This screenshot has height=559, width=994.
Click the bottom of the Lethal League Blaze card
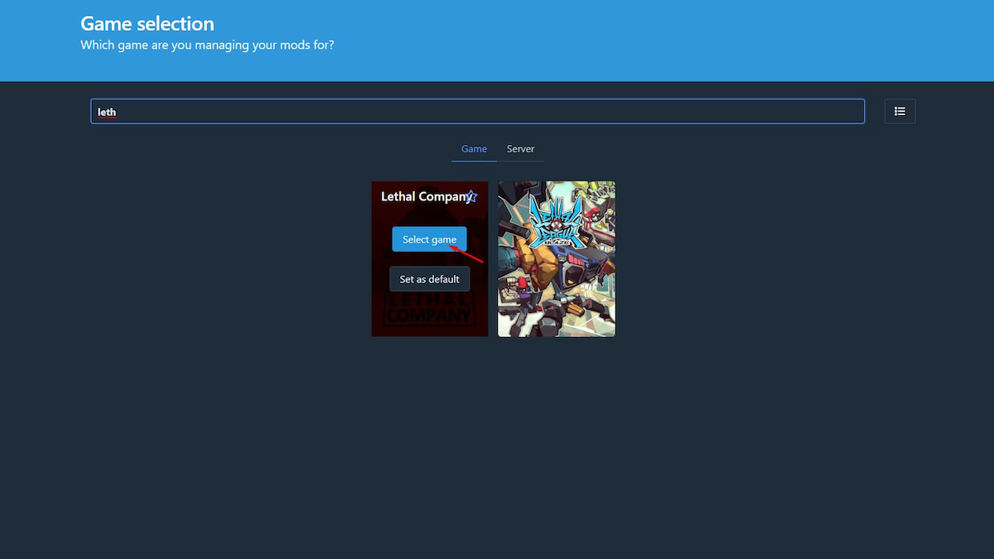(x=556, y=327)
